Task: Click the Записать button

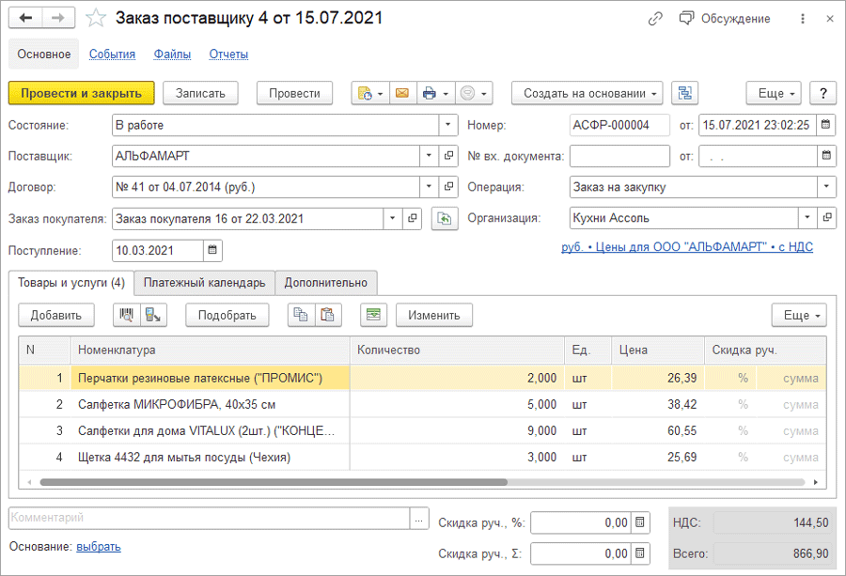Action: pyautogui.click(x=201, y=93)
